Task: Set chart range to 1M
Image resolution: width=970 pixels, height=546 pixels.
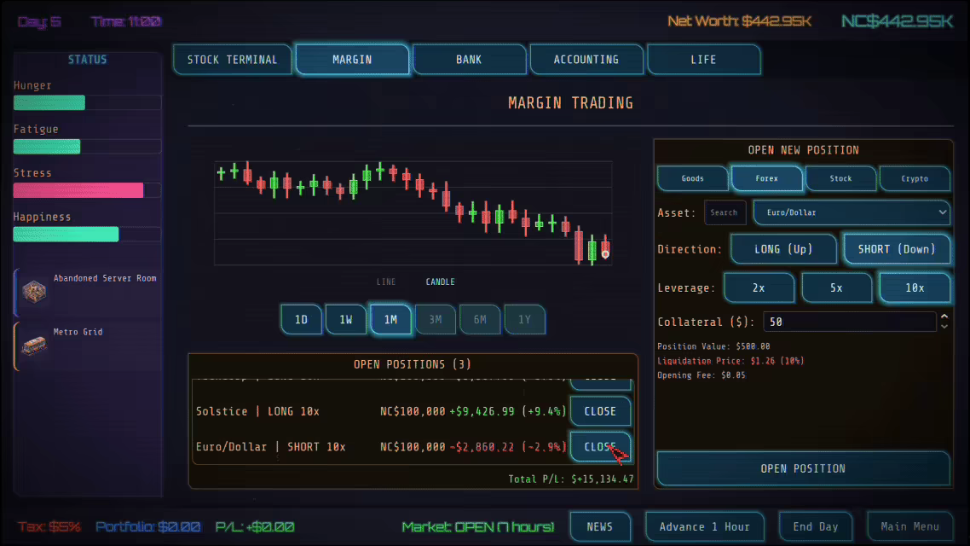Action: tap(390, 319)
